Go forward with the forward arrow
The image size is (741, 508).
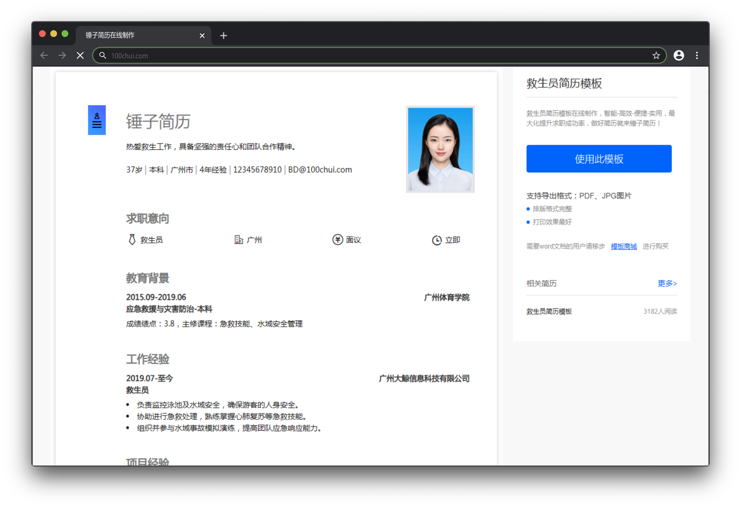coord(62,56)
